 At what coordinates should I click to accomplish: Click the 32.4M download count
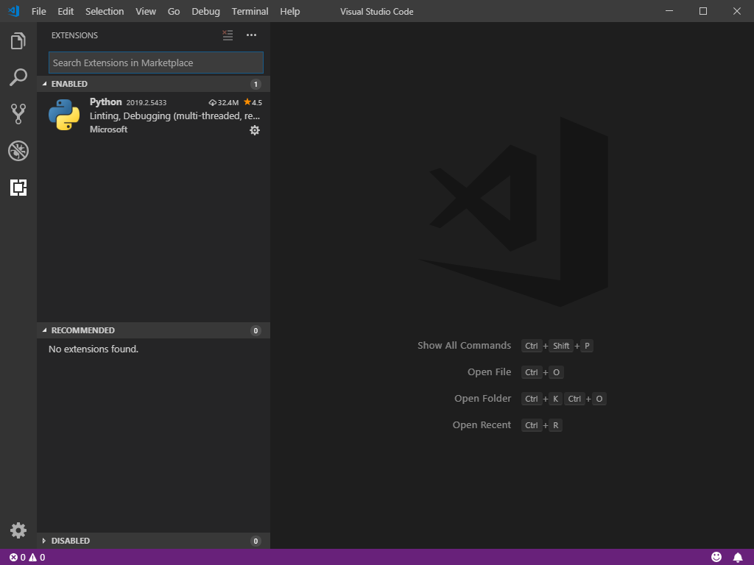(x=224, y=103)
